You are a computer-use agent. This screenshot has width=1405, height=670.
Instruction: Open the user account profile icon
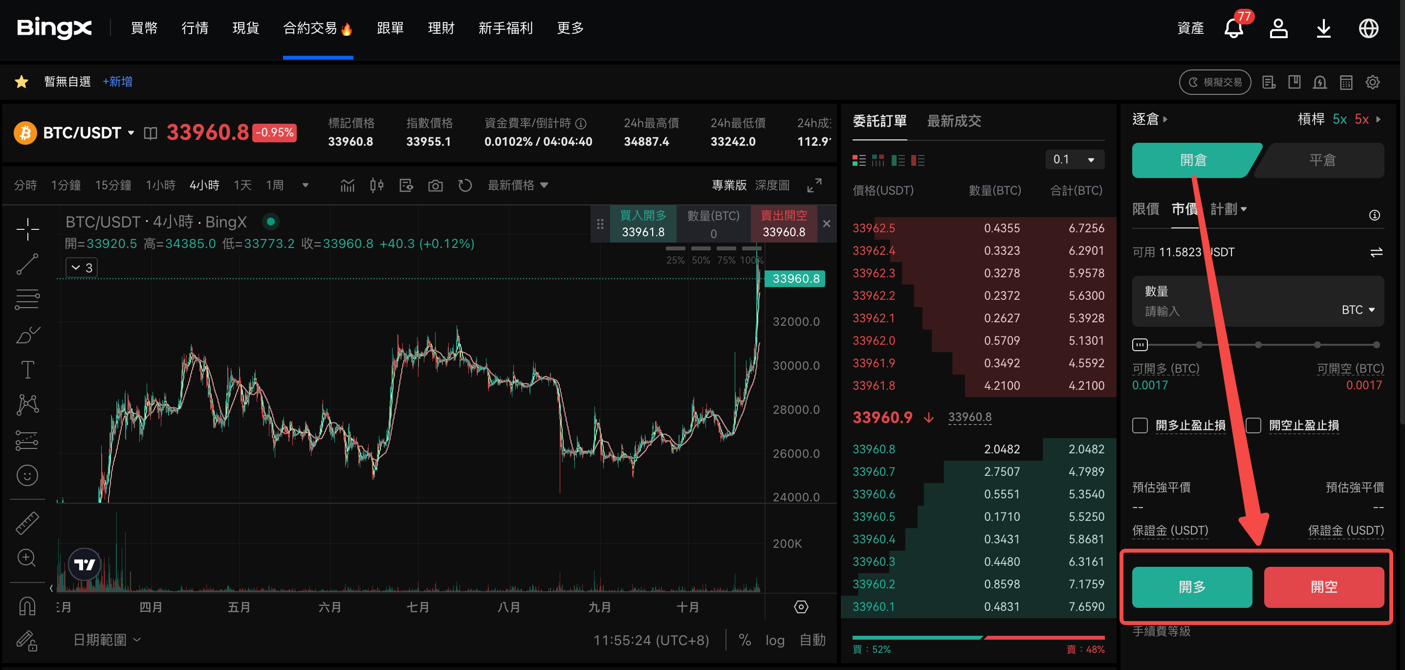(x=1278, y=28)
